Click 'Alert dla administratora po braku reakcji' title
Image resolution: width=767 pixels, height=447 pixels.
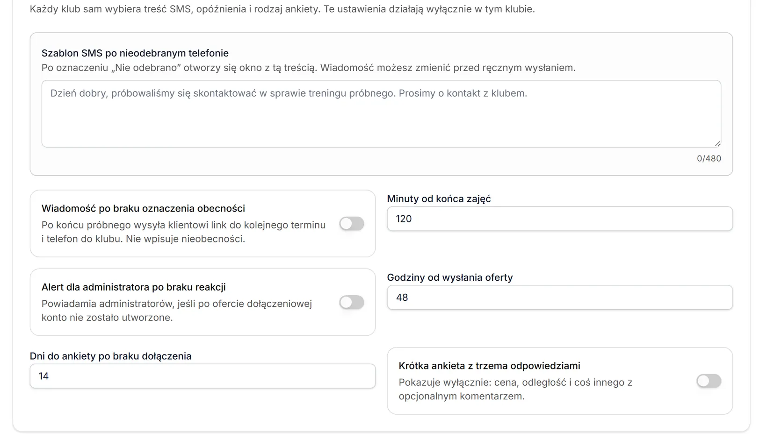point(134,287)
